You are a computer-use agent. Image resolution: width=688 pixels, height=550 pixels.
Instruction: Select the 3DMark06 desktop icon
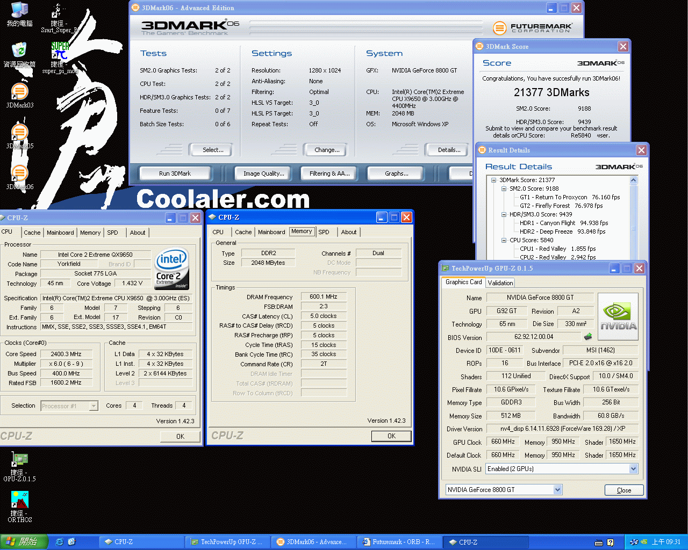19,177
